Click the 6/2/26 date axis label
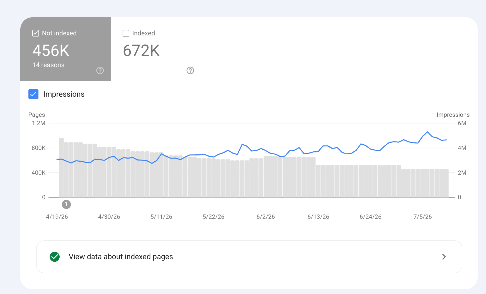The width and height of the screenshot is (486, 294). 266,217
